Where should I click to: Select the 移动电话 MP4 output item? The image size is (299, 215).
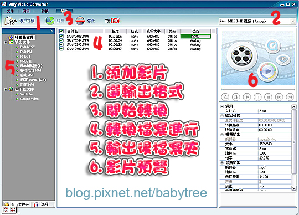(30, 70)
